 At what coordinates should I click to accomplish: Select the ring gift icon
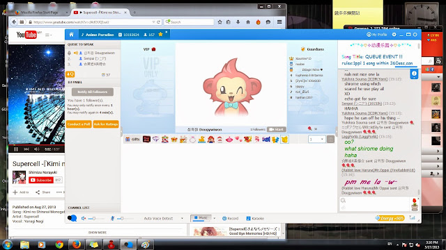(192, 139)
